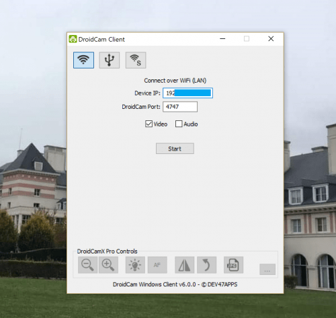Click the 'Connect over WiFi (LAN)' heading text
Image resolution: width=336 pixels, height=318 pixels.
coord(175,81)
